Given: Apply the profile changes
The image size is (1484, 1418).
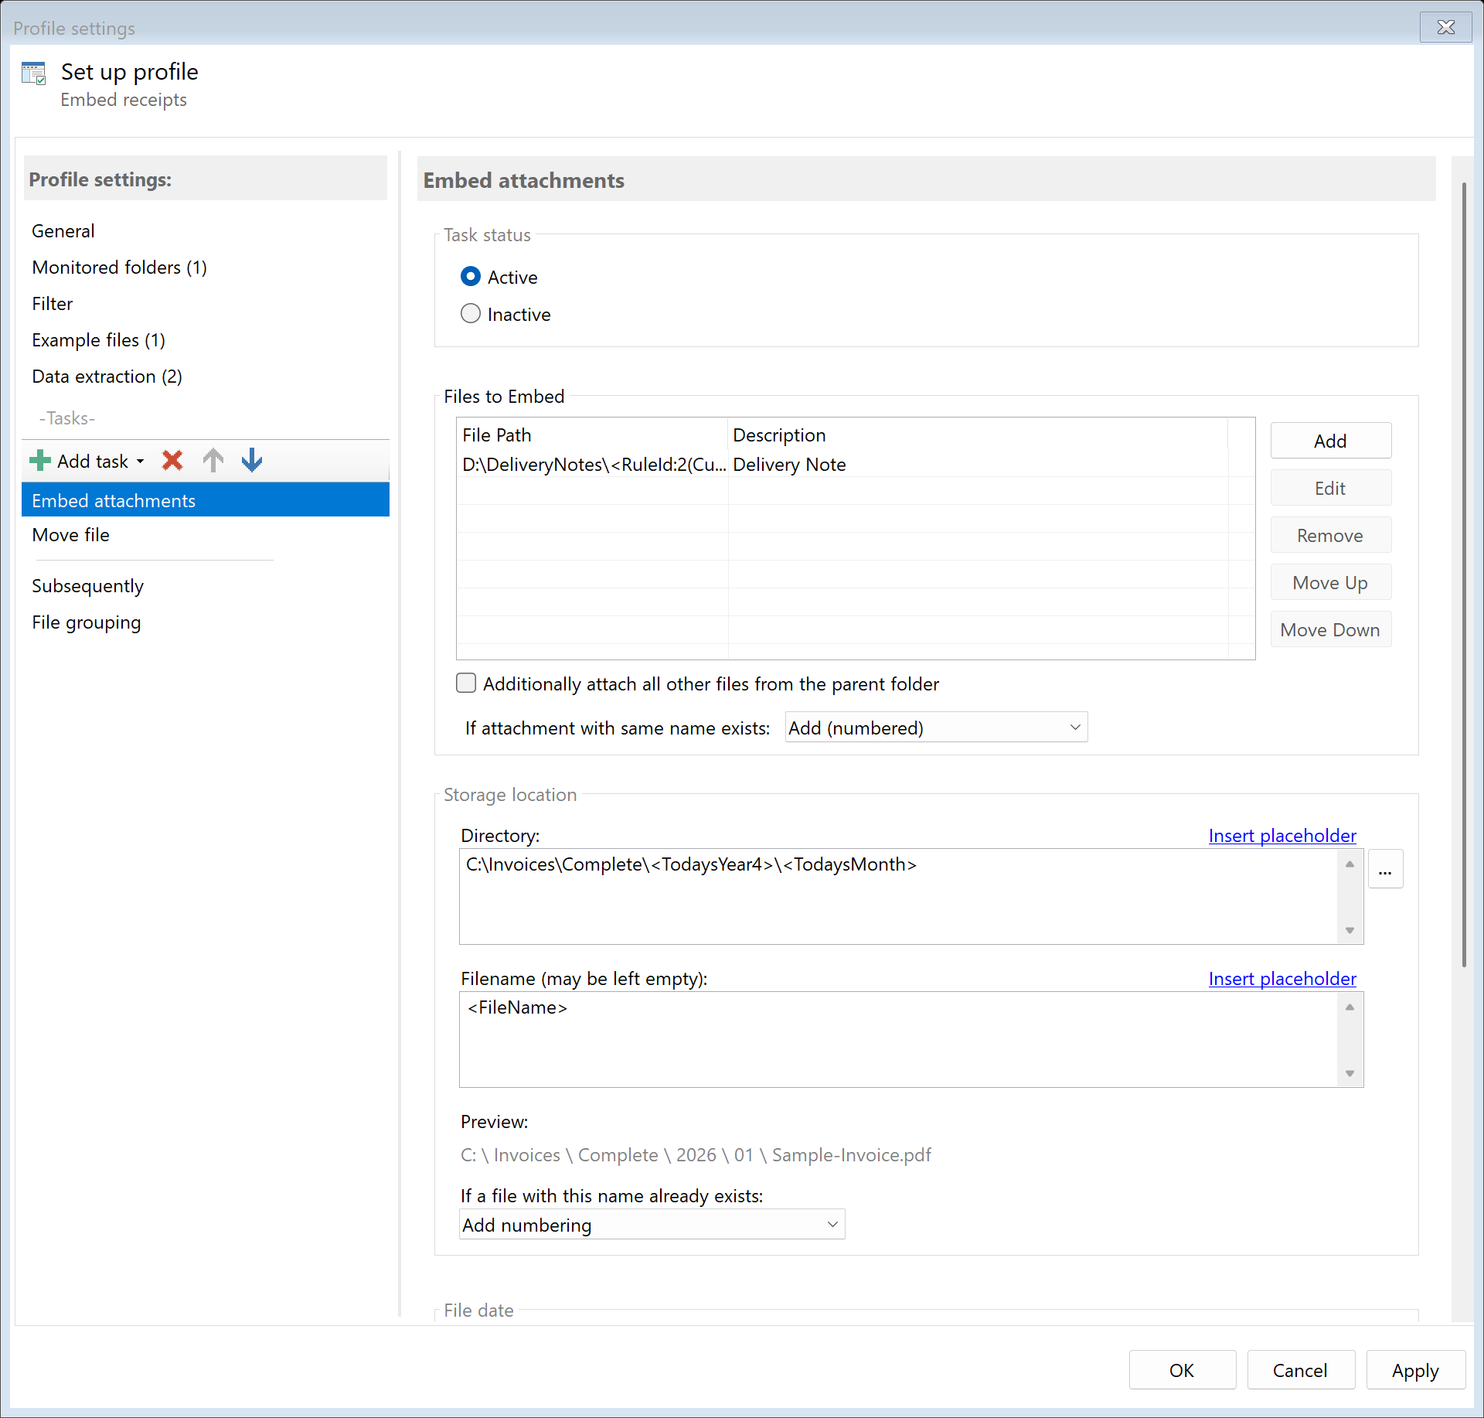Looking at the screenshot, I should tap(1414, 1369).
